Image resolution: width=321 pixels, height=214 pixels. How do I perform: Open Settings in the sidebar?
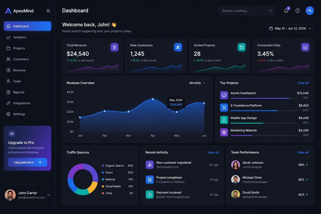pyautogui.click(x=27, y=114)
